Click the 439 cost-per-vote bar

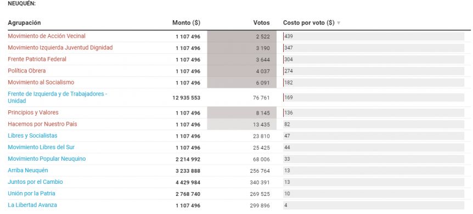(x=374, y=36)
